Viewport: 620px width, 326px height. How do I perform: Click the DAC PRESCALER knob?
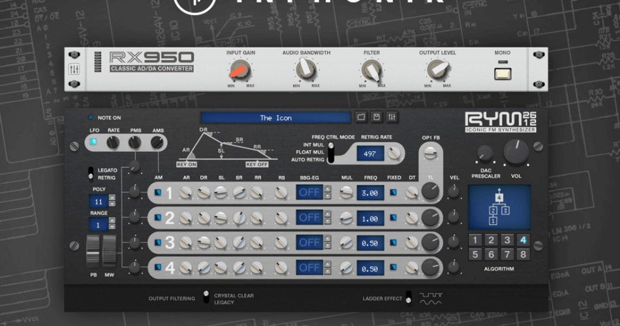tap(485, 154)
